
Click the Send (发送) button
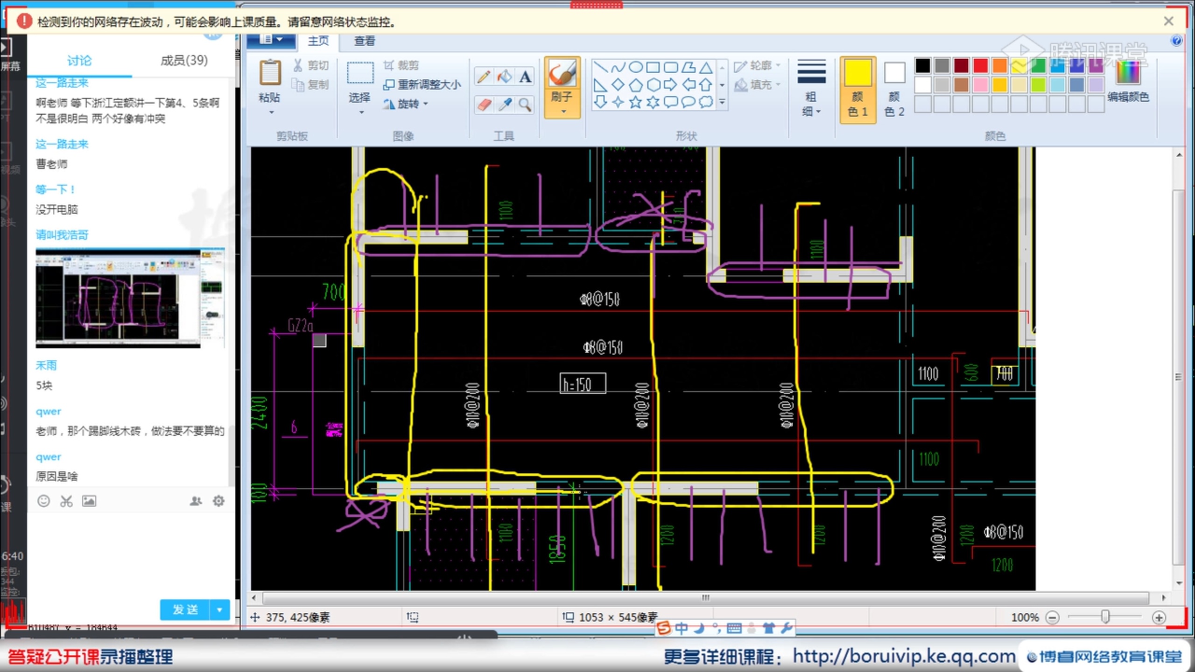185,609
